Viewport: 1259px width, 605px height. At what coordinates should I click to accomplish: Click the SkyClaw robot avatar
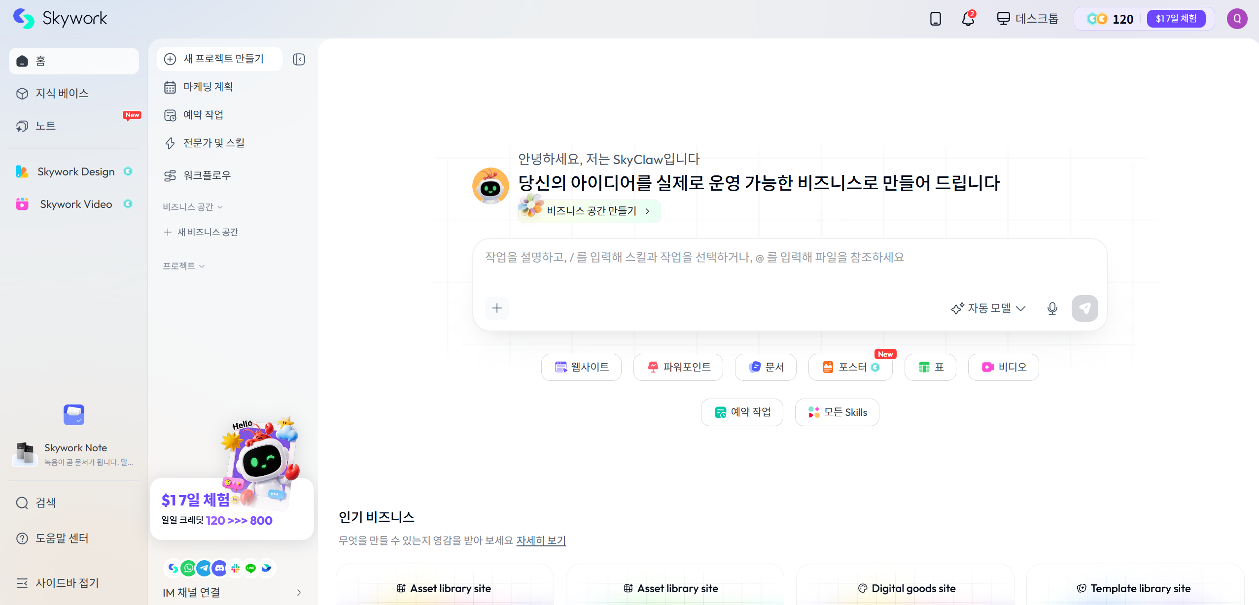tap(490, 186)
